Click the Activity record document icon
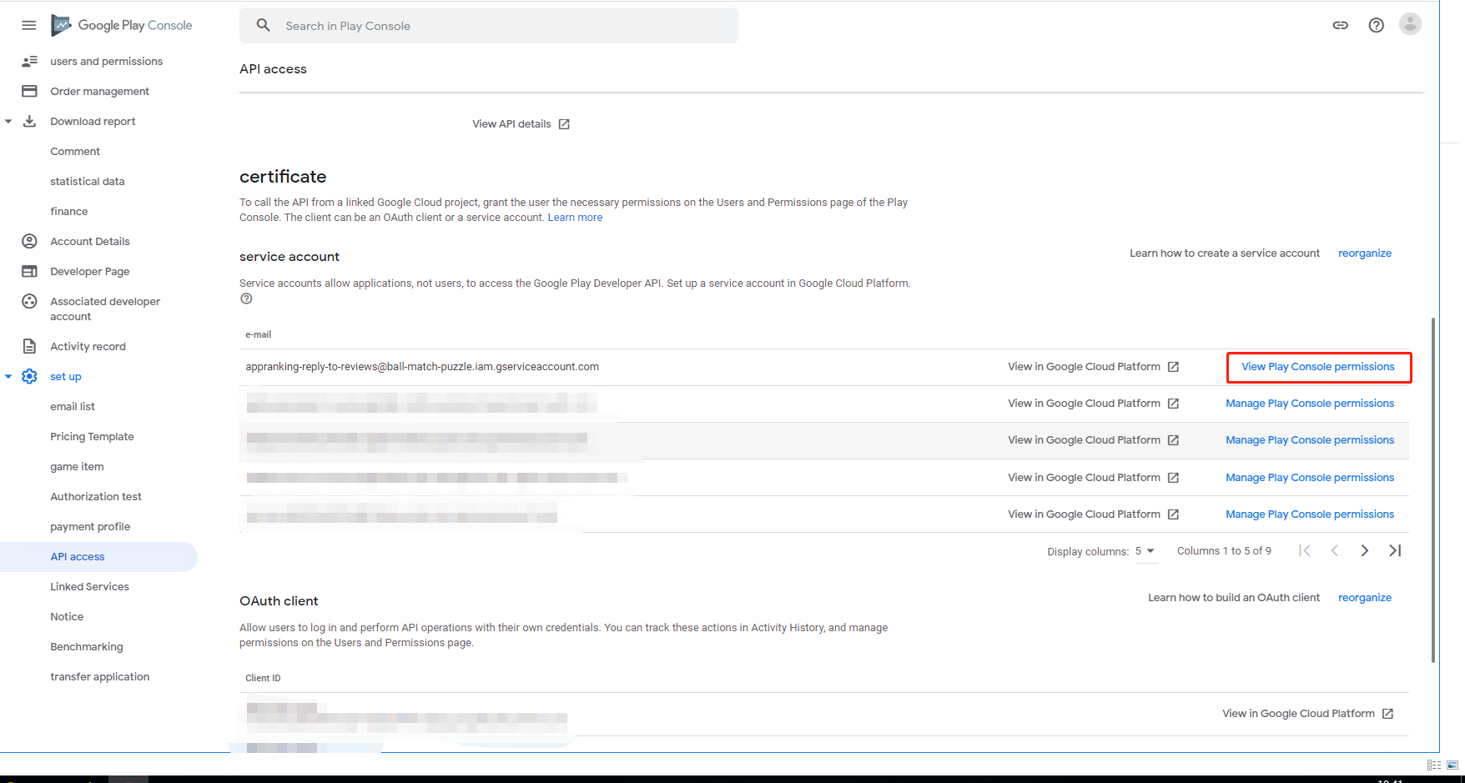 [x=29, y=346]
